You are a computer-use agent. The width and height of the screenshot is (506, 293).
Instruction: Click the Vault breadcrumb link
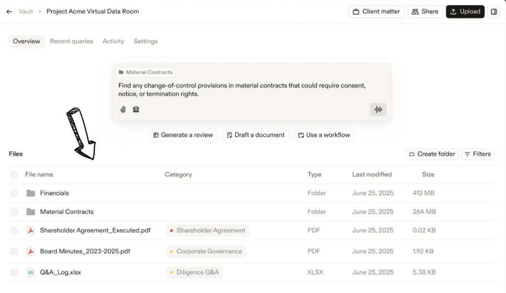coord(26,11)
